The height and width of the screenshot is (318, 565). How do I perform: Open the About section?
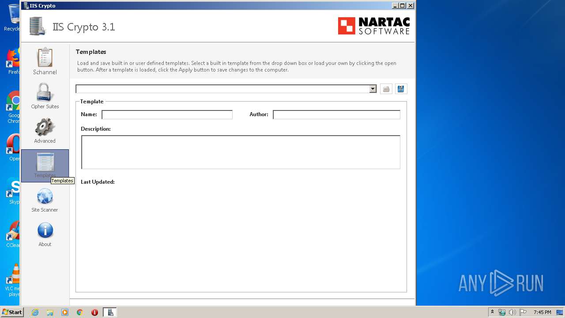click(45, 235)
